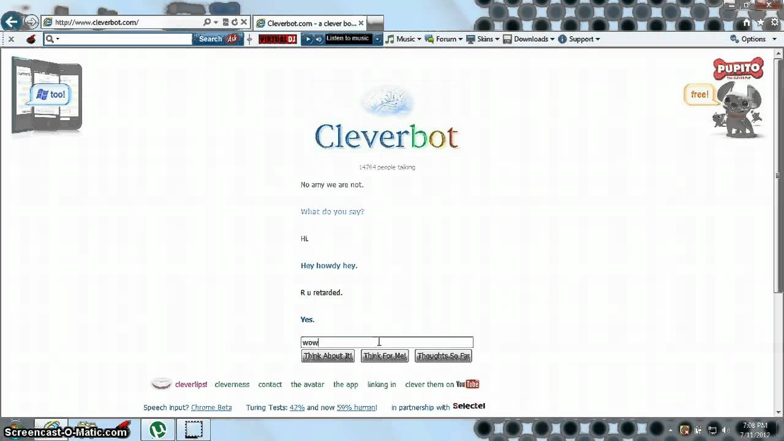Open the app link

coord(345,385)
